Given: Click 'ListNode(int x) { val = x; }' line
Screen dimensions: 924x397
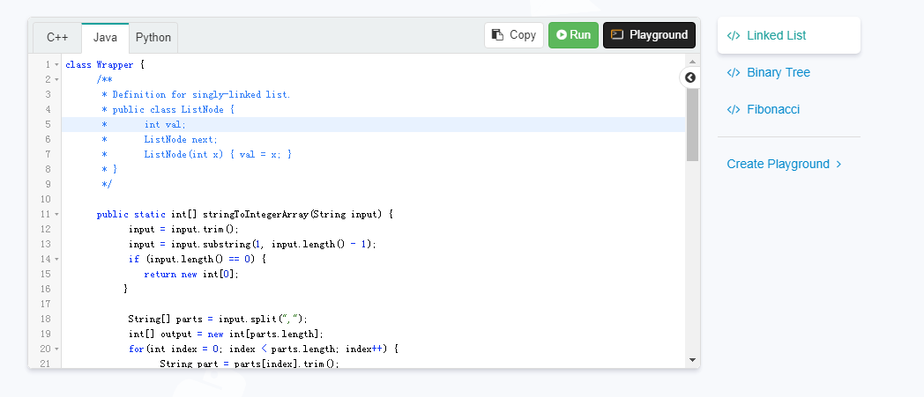Looking at the screenshot, I should click(218, 155).
